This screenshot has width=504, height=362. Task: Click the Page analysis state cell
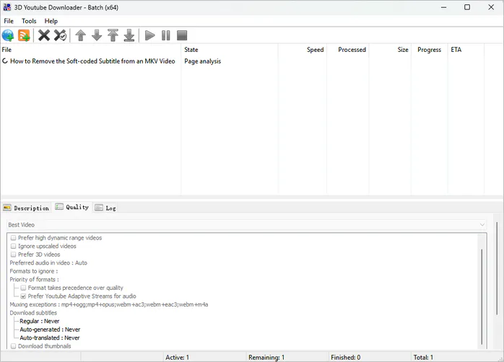pyautogui.click(x=202, y=61)
